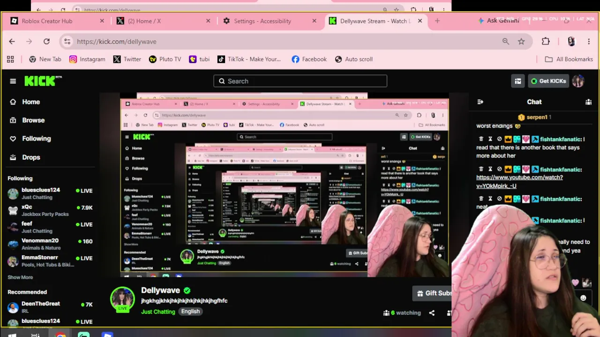The height and width of the screenshot is (337, 600).
Task: Open the Chrome profile avatar menu
Action: point(571,41)
